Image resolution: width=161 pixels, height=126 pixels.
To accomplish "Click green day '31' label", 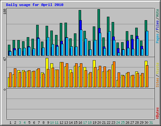I will click(x=151, y=123).
